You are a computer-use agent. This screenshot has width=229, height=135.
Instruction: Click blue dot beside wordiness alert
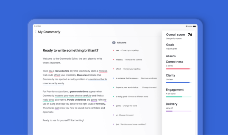coord(113,78)
